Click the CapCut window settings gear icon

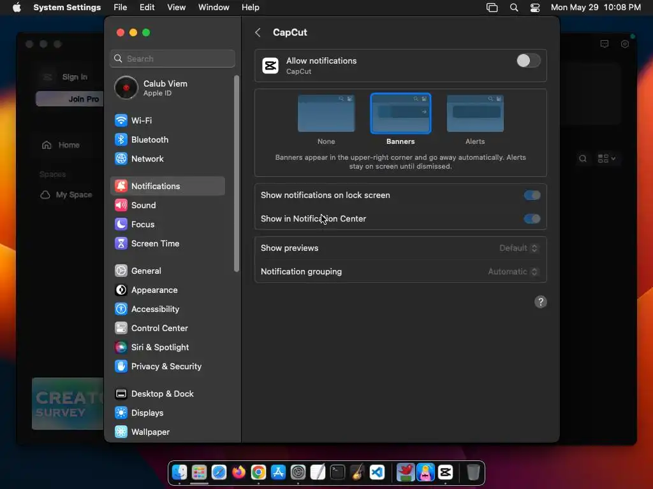[x=625, y=44]
